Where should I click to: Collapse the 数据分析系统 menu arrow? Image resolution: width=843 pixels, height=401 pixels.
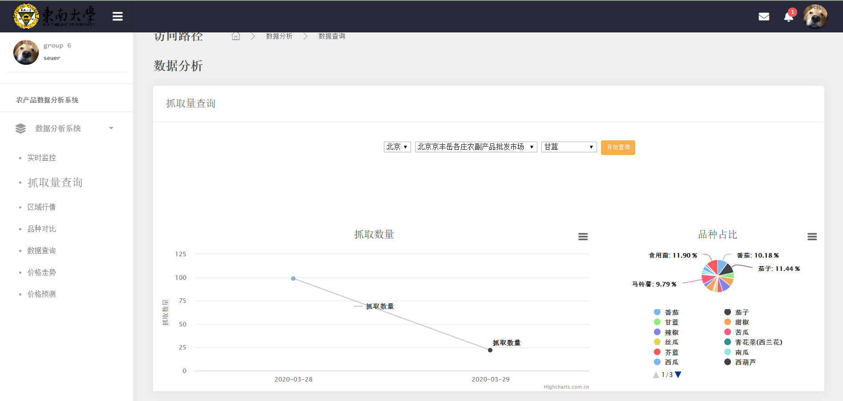click(x=111, y=128)
